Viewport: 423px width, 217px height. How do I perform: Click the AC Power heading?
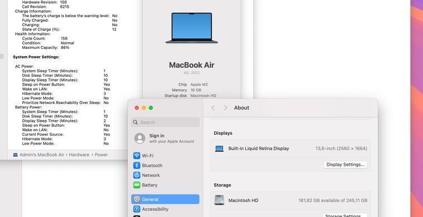25,66
